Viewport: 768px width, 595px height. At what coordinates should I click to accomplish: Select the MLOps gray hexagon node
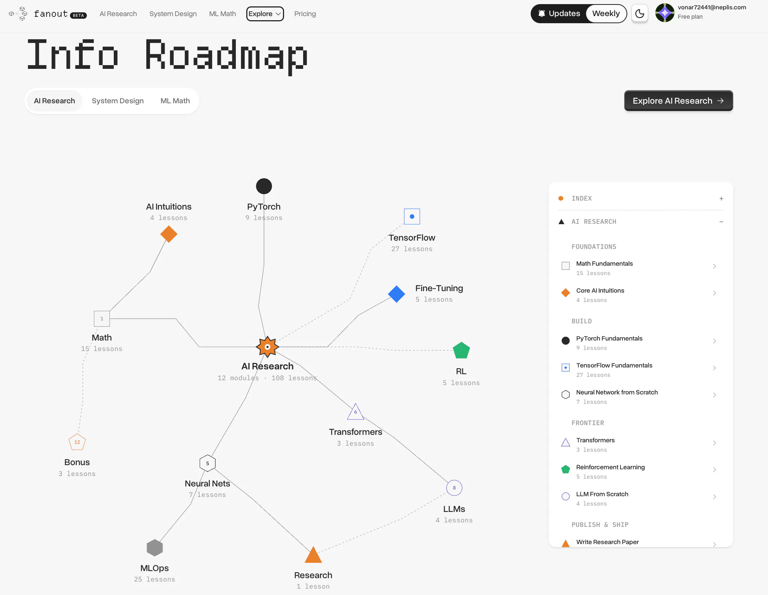click(155, 548)
